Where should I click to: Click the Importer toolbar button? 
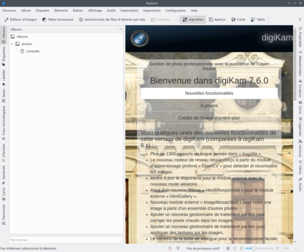161,19
